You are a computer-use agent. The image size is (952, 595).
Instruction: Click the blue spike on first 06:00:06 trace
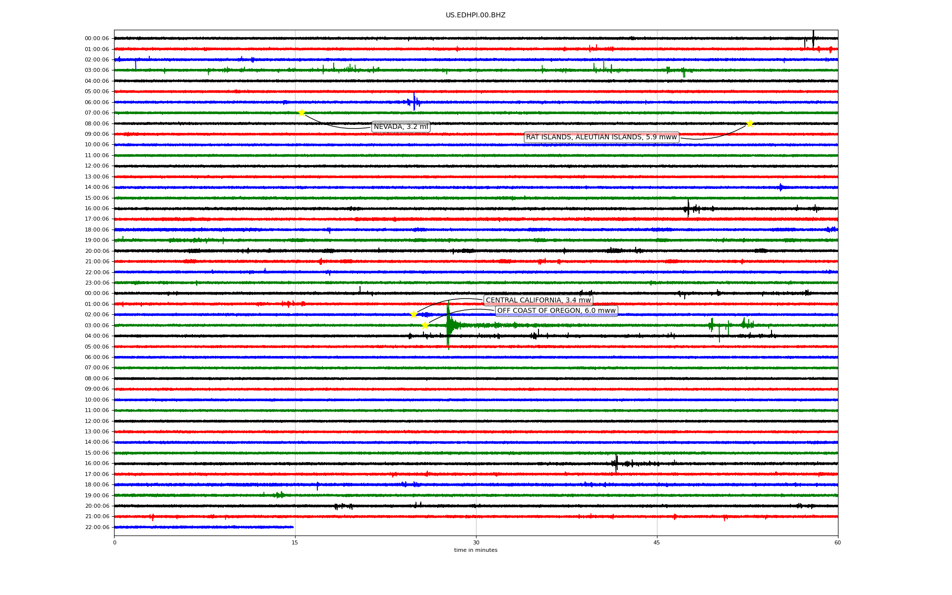414,102
